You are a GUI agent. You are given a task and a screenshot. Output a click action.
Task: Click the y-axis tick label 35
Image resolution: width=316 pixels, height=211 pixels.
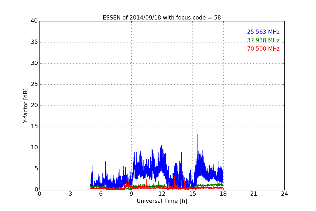click(34, 42)
